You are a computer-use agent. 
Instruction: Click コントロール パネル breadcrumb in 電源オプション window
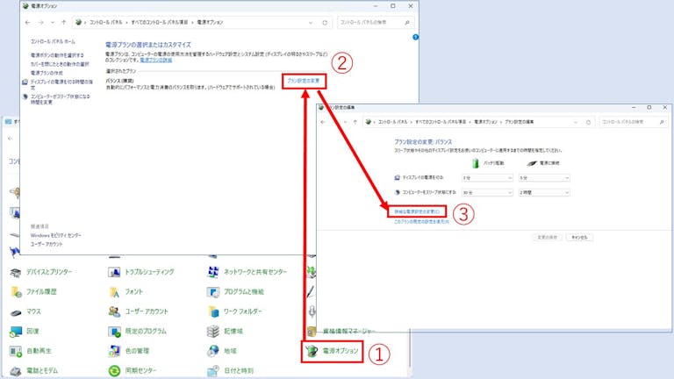105,22
